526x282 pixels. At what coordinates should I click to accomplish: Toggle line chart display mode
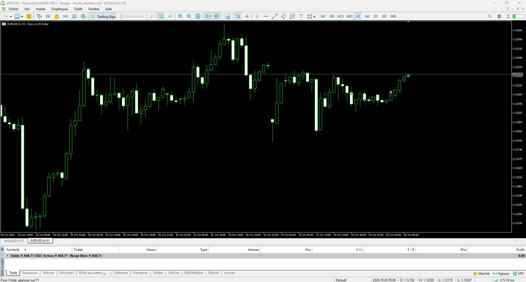(170, 16)
